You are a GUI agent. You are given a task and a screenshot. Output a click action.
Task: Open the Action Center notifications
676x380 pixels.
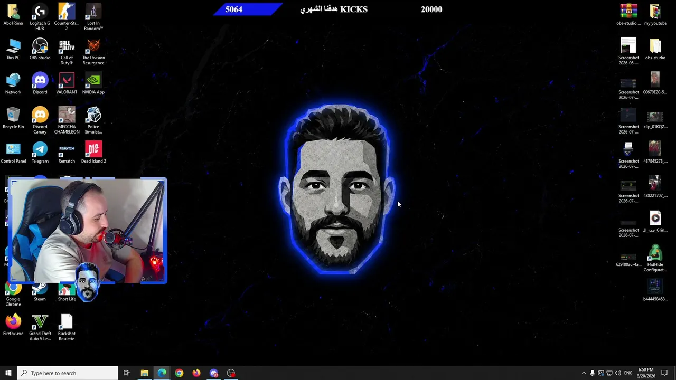pyautogui.click(x=664, y=373)
